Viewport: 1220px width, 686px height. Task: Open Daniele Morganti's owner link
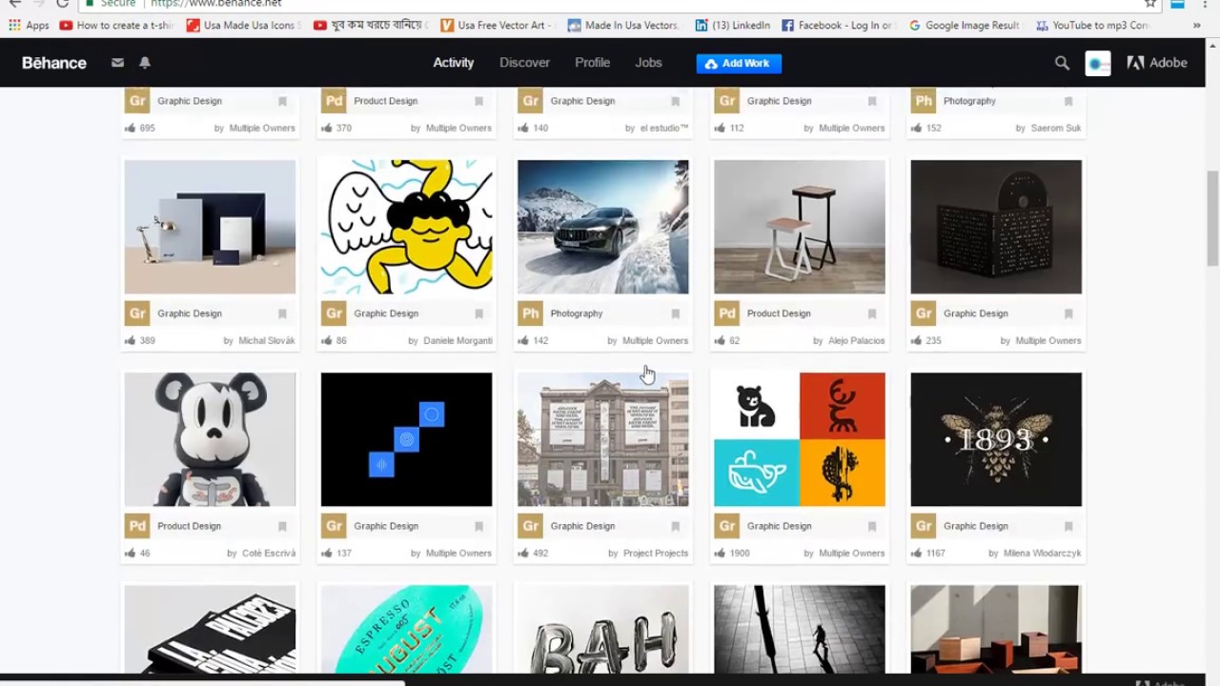tap(457, 340)
